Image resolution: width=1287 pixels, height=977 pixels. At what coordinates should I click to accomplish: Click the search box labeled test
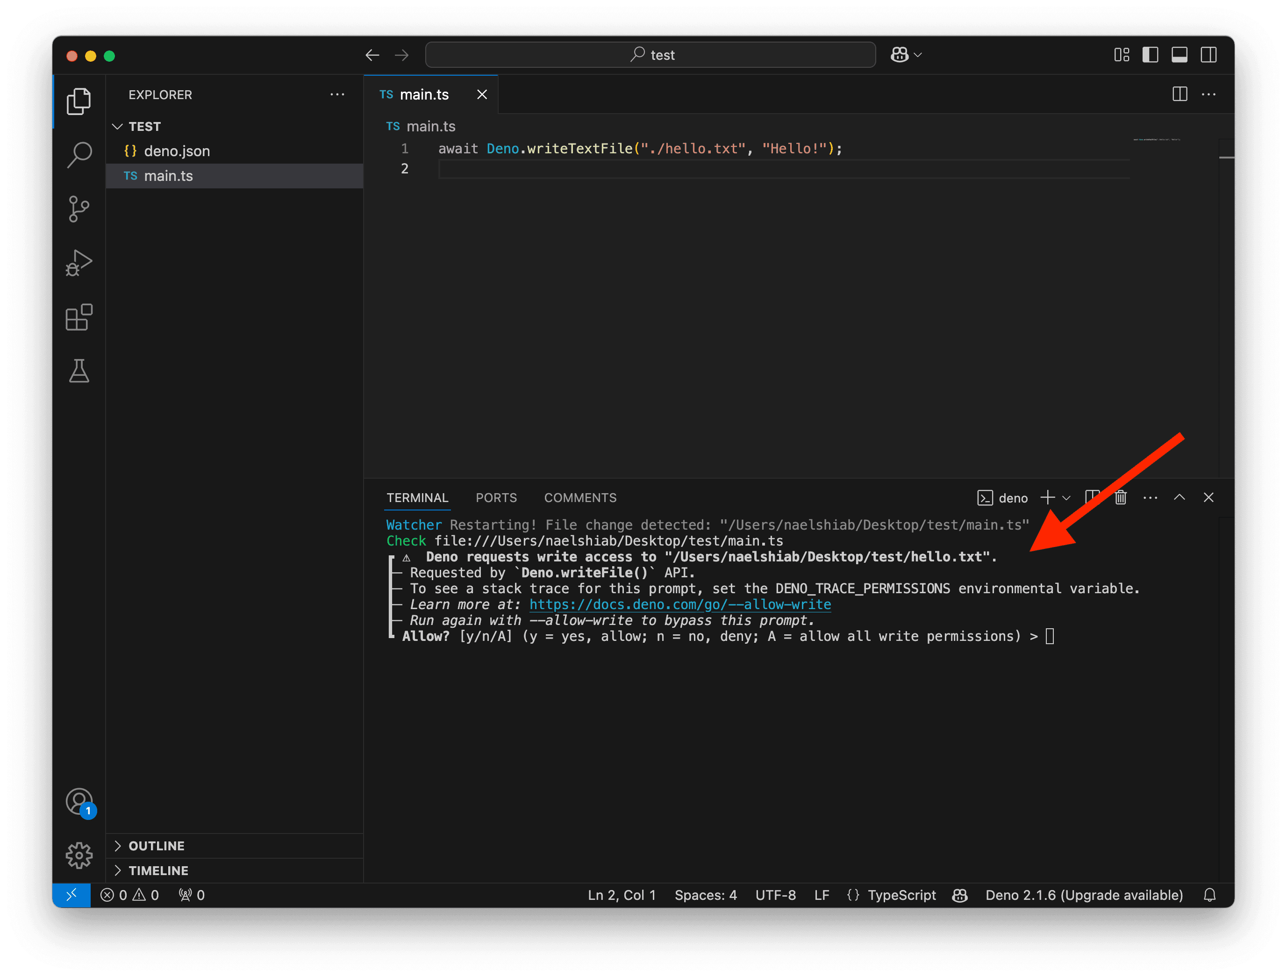pos(651,55)
